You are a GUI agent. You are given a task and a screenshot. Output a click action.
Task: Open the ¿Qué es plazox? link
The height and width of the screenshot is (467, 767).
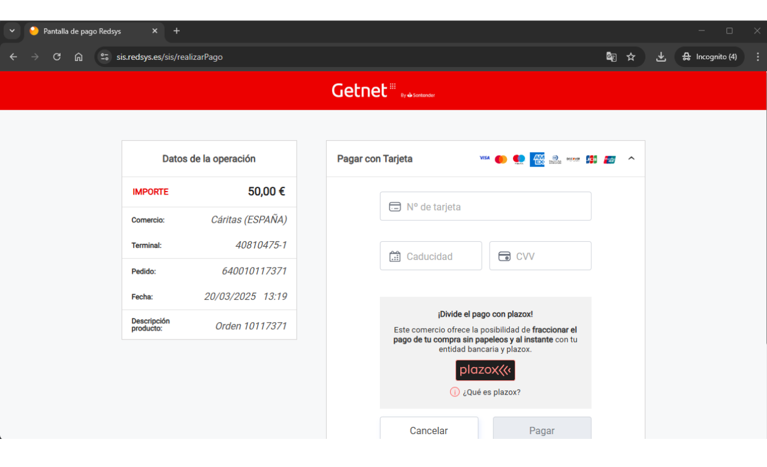[x=491, y=392]
